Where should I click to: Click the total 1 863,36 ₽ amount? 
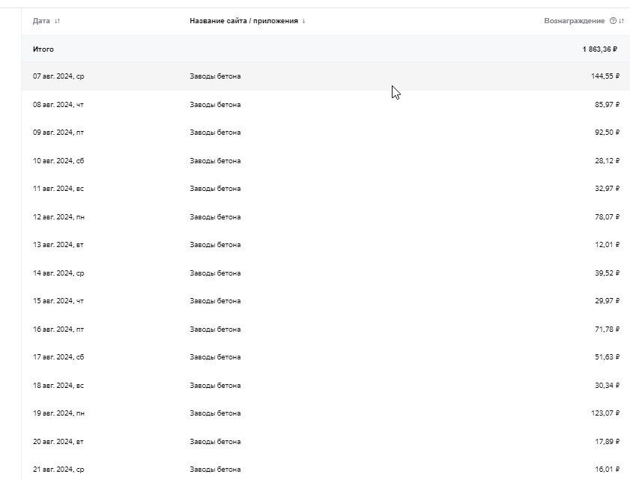click(x=599, y=49)
